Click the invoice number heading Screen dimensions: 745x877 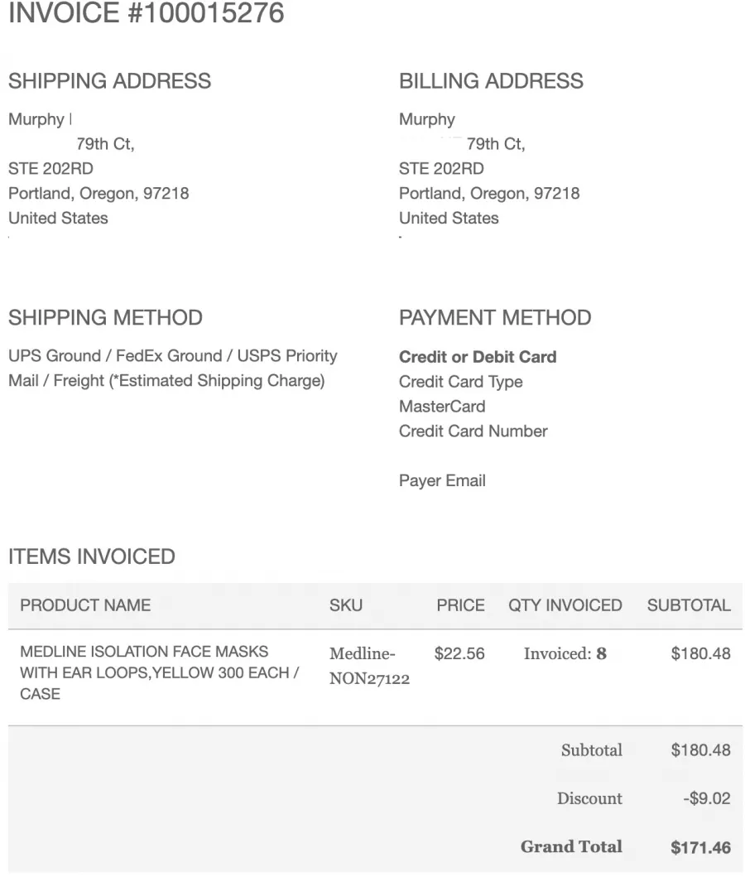[x=146, y=13]
